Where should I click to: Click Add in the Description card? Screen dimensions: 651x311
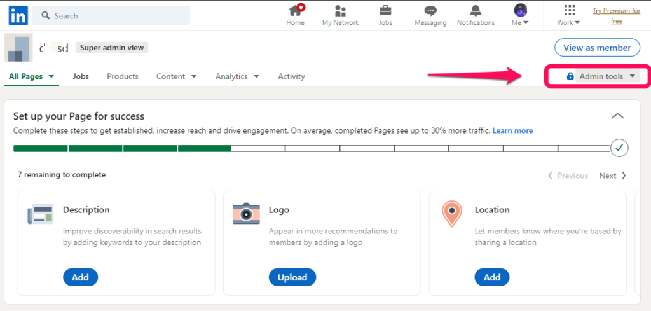[81, 277]
